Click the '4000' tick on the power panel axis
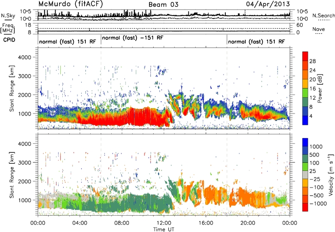 pyautogui.click(x=24, y=57)
